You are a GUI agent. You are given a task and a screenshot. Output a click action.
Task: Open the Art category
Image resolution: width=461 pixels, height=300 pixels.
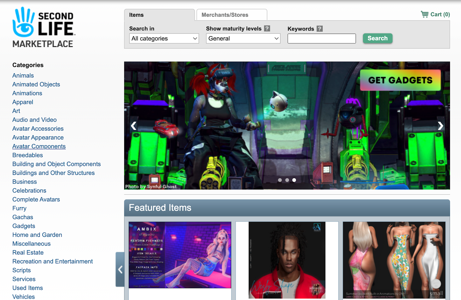click(16, 111)
